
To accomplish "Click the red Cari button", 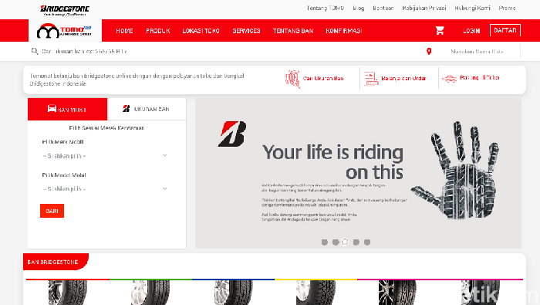I will click(52, 211).
